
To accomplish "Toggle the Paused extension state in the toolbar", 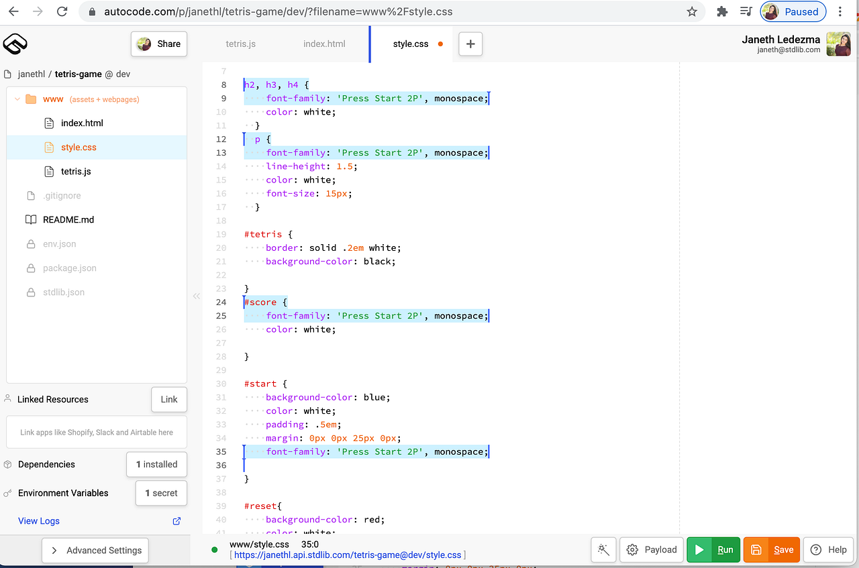I will pos(793,11).
